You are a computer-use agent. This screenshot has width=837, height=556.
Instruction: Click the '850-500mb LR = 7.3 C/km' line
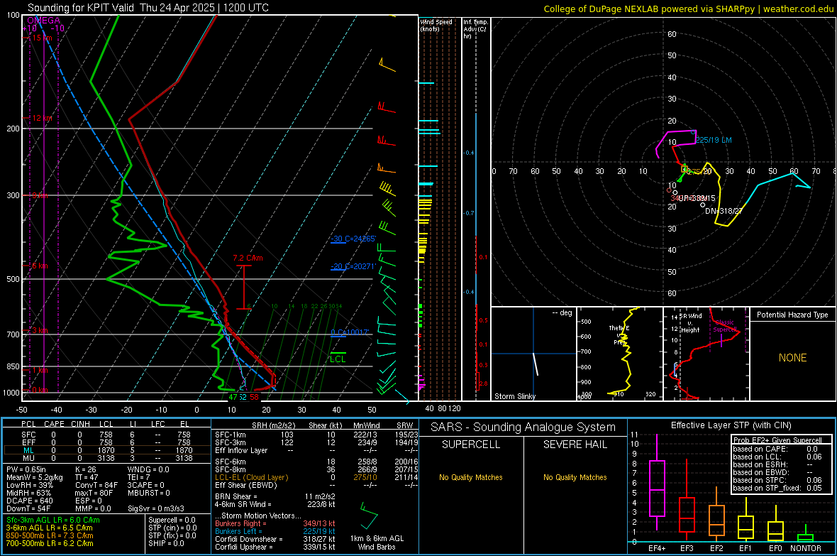(50, 535)
